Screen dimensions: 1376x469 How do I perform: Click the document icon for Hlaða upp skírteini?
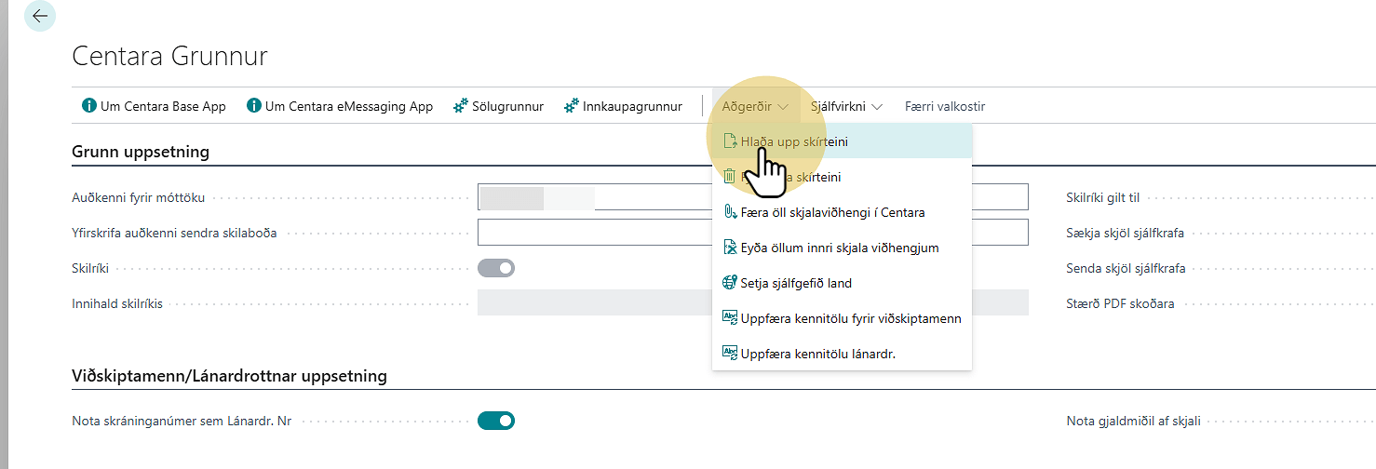[730, 141]
